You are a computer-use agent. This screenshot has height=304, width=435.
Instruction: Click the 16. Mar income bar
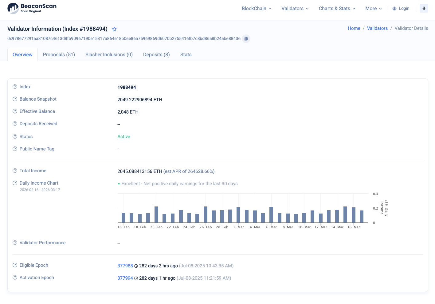pyautogui.click(x=354, y=215)
